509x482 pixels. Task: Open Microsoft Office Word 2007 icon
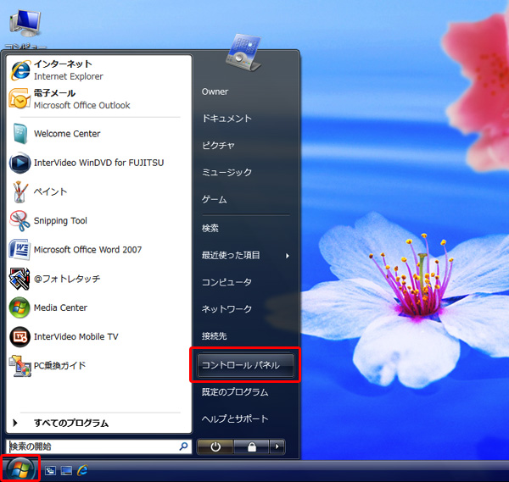[20, 250]
